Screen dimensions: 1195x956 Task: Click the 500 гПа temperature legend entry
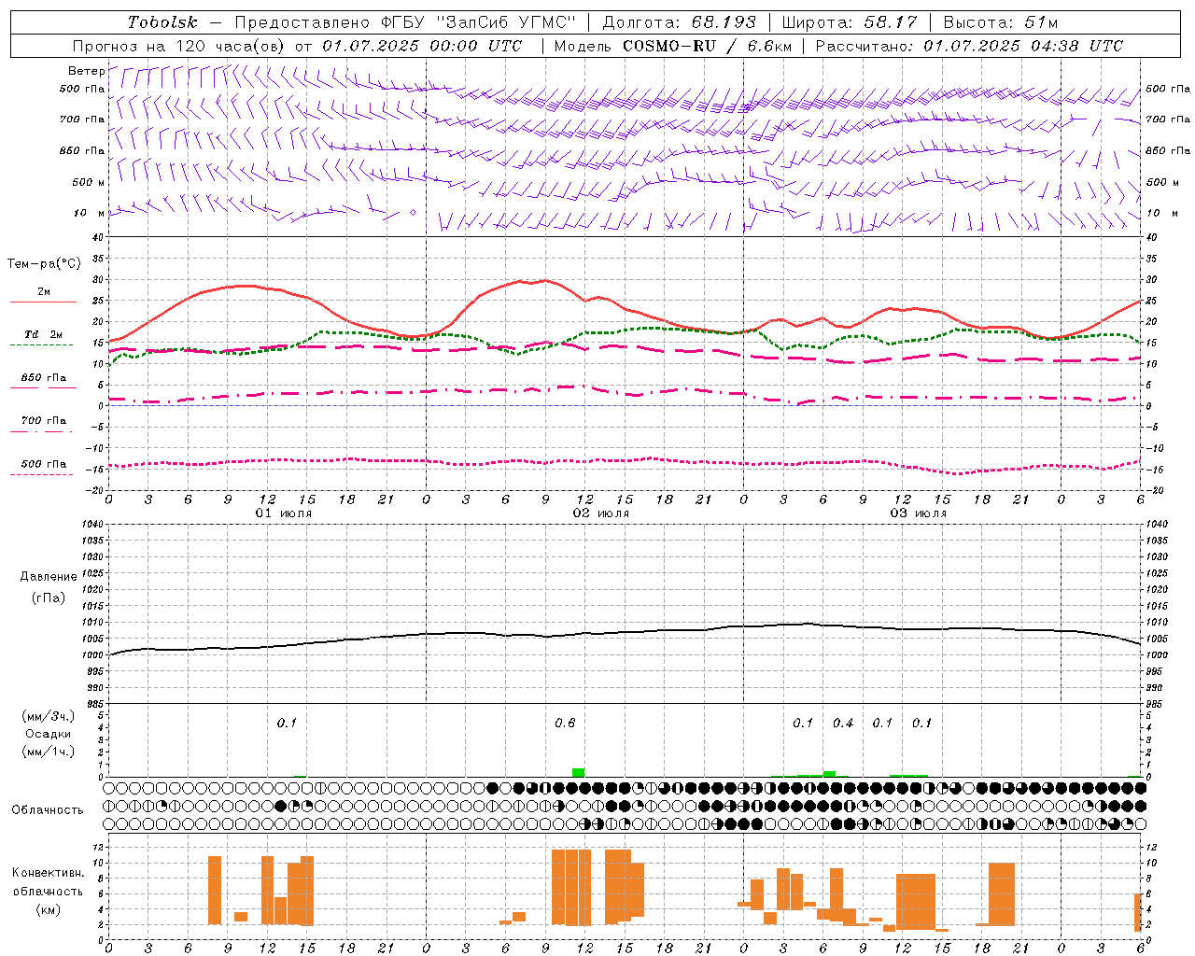pyautogui.click(x=43, y=463)
